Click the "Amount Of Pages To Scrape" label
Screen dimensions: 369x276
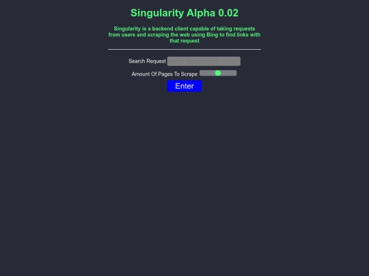click(165, 74)
